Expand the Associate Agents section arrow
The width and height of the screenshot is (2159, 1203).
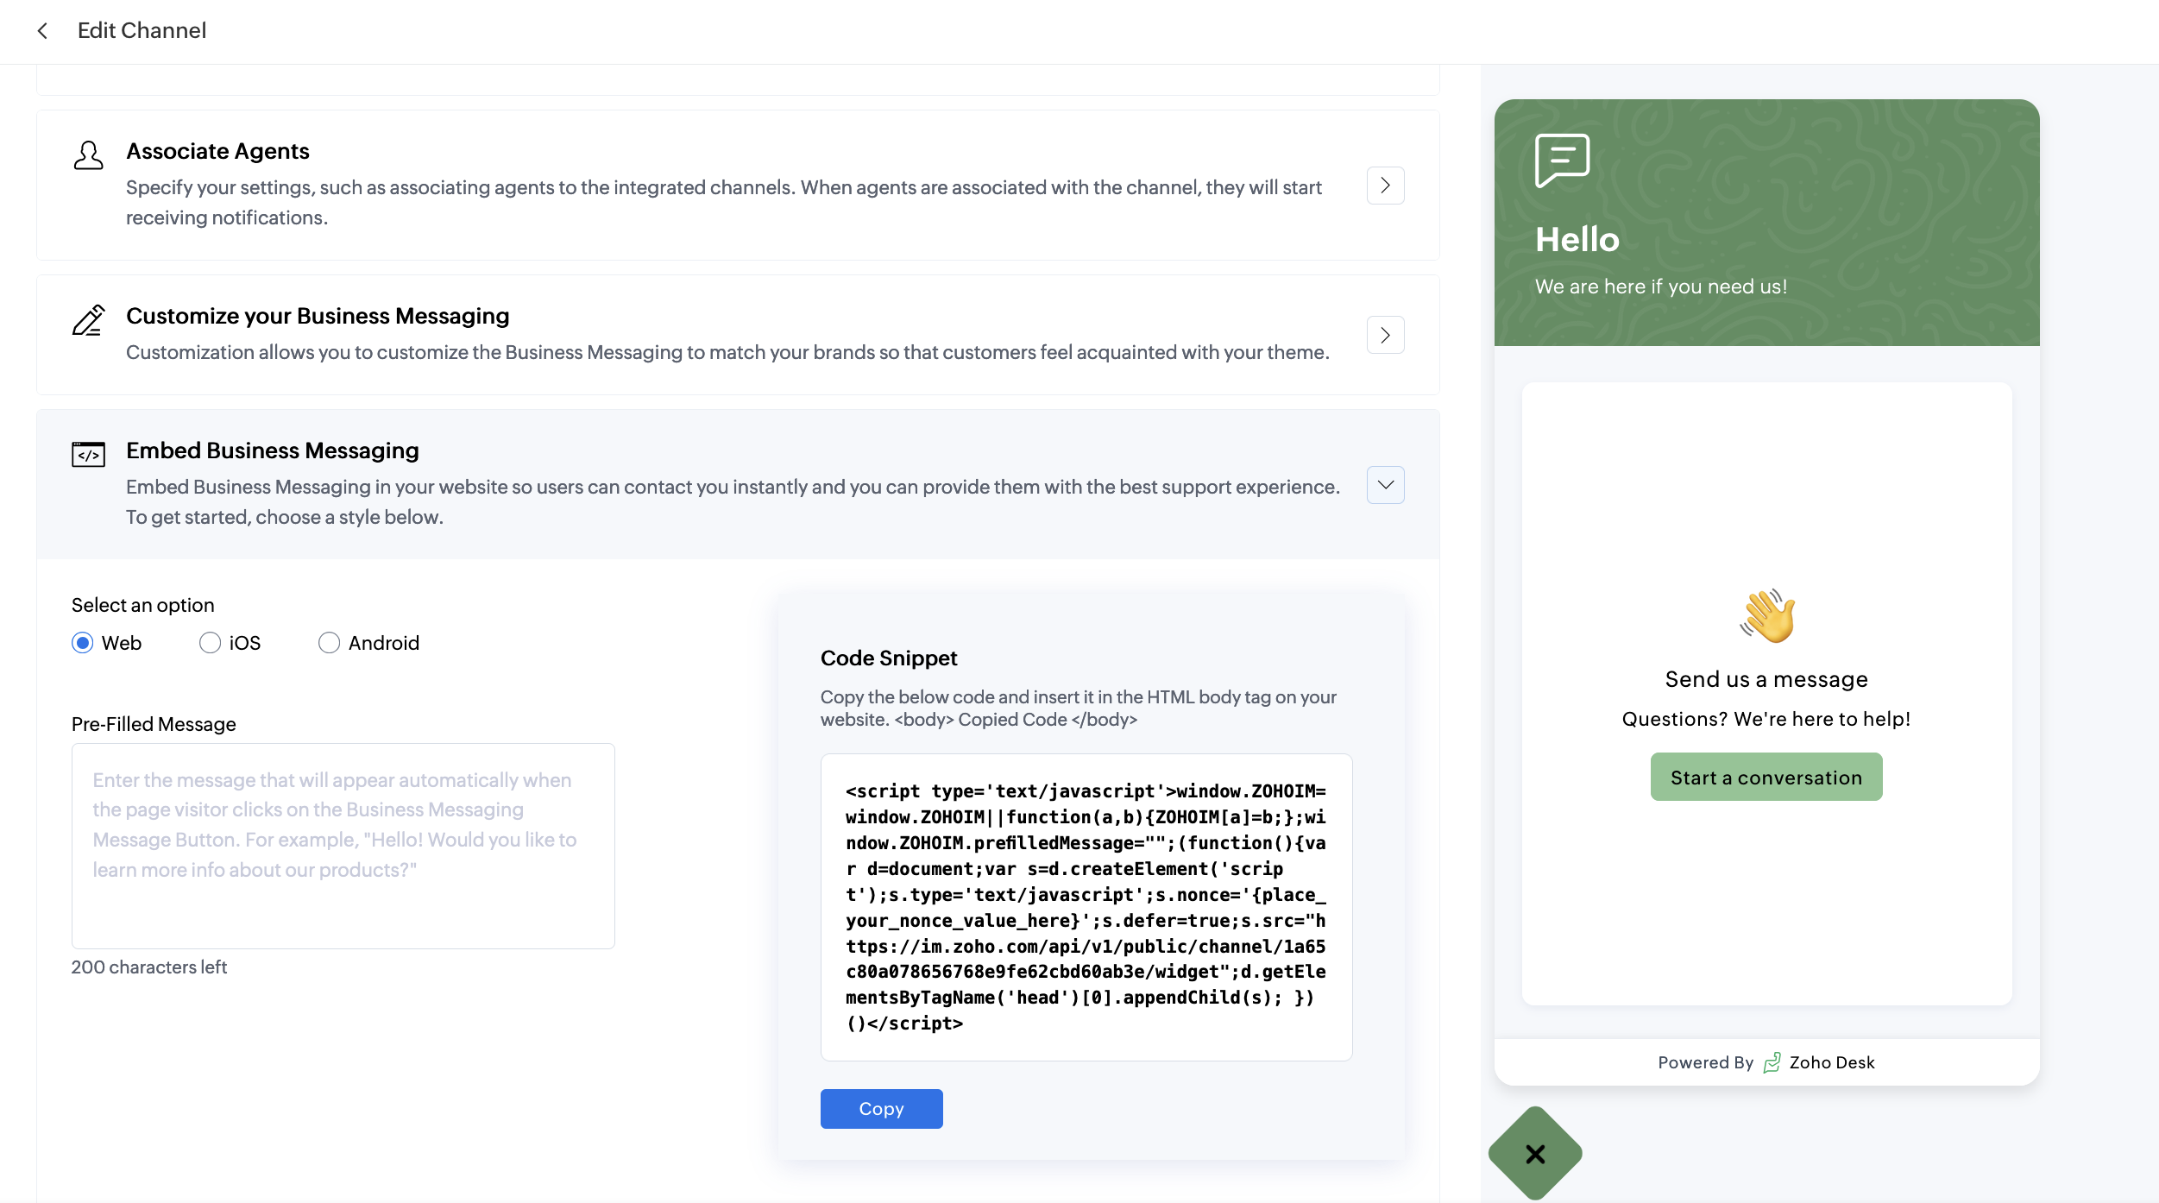pos(1385,186)
